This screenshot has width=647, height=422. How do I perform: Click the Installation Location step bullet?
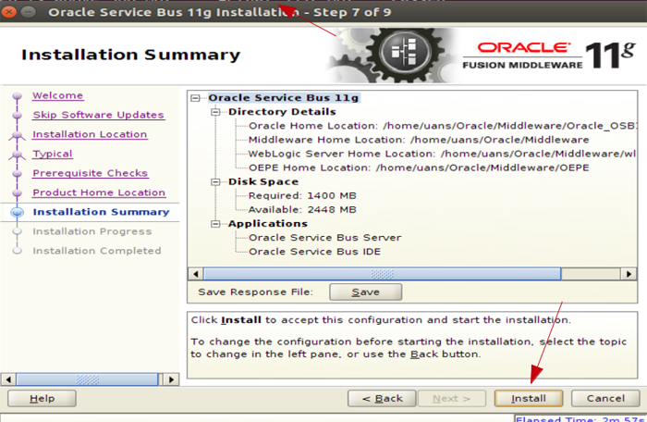[17, 135]
